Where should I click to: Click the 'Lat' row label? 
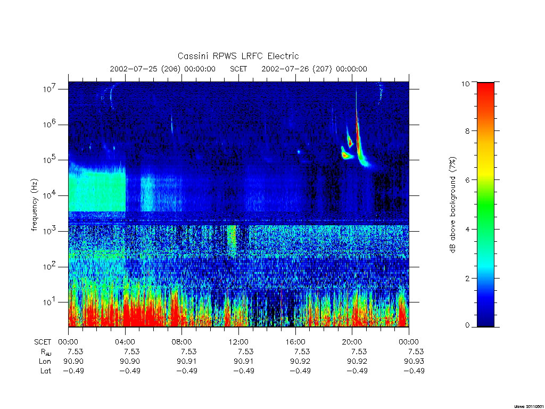[x=46, y=371]
